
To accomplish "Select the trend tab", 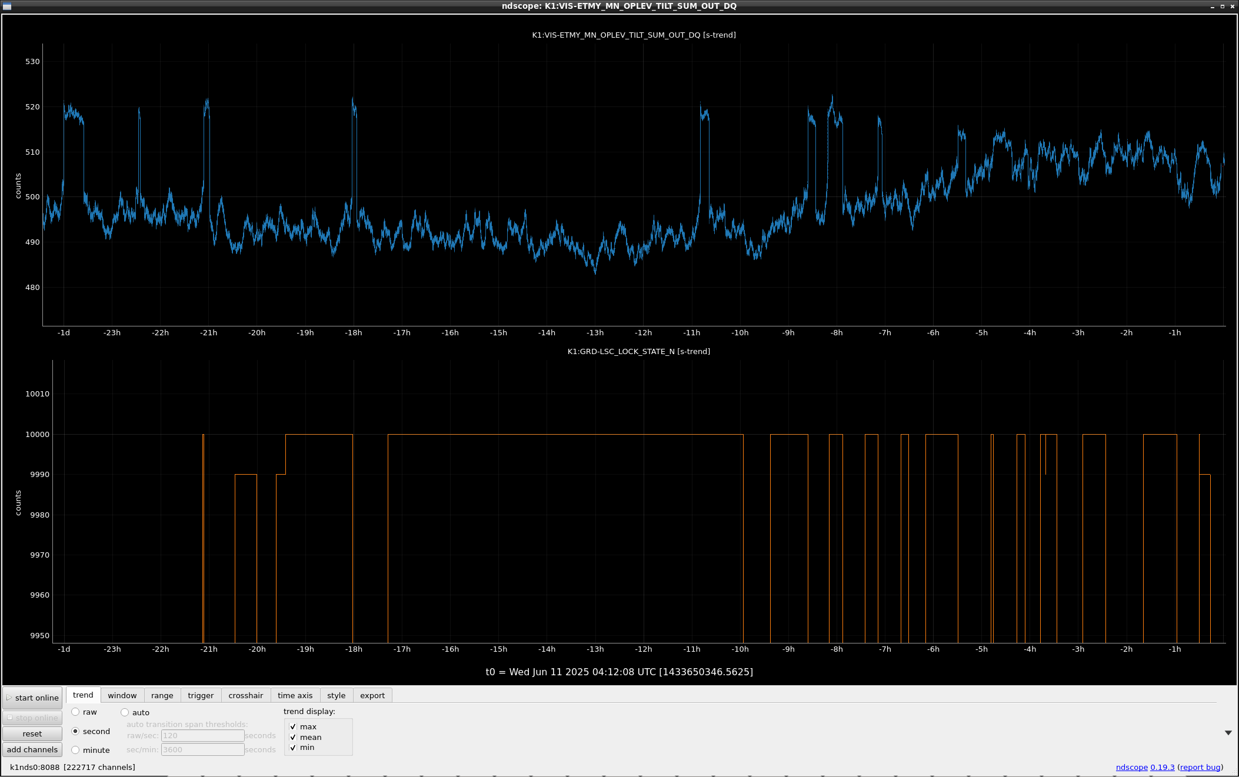I will tap(83, 695).
